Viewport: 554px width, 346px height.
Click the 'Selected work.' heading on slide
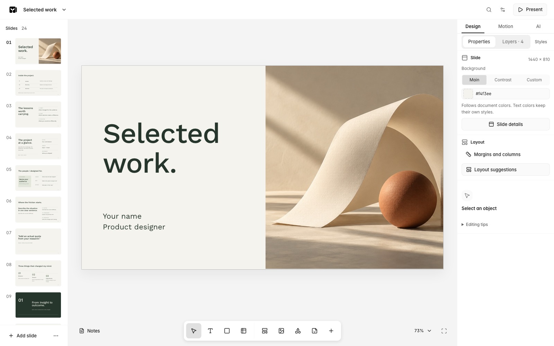tap(161, 148)
